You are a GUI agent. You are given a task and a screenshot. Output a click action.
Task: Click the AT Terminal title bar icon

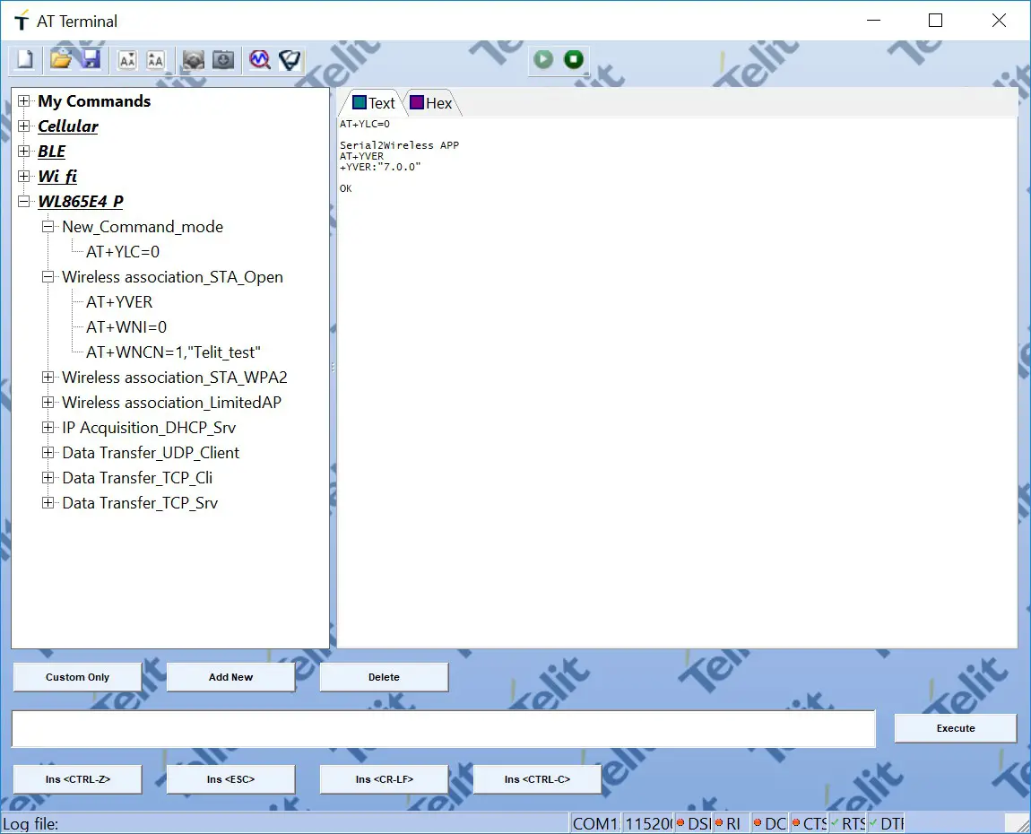coord(21,21)
